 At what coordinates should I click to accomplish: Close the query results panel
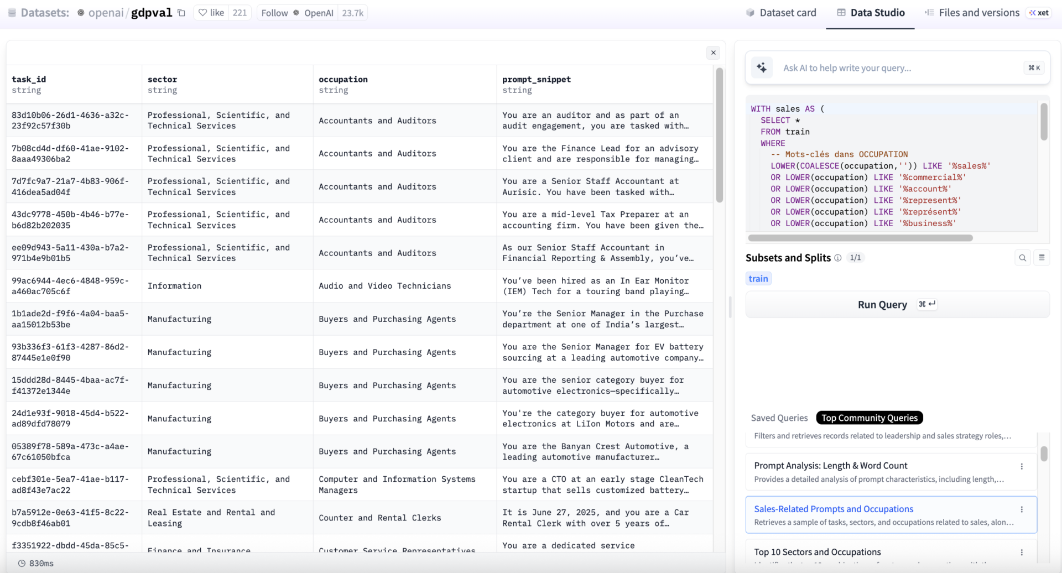pyautogui.click(x=713, y=53)
